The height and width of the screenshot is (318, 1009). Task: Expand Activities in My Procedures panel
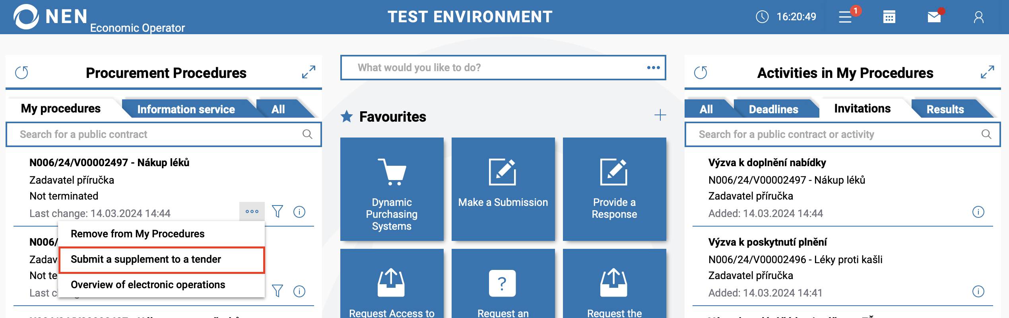(x=987, y=72)
